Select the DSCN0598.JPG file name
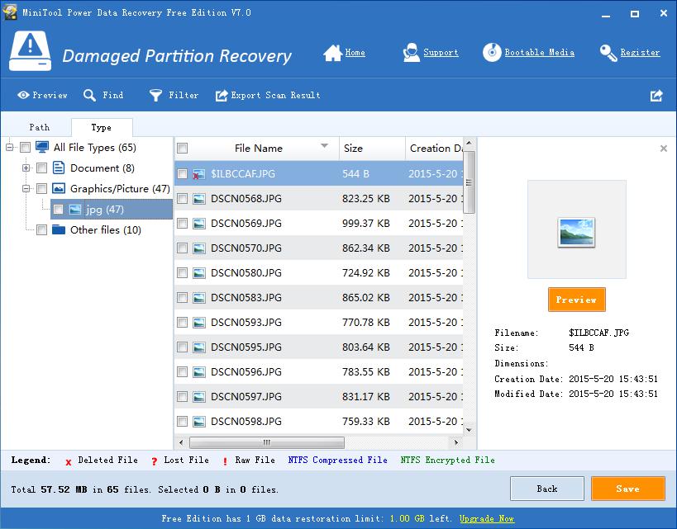 point(246,421)
